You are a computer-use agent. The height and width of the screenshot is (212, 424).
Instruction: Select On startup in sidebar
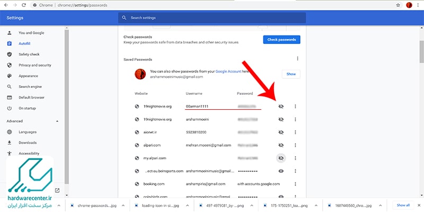(x=27, y=108)
